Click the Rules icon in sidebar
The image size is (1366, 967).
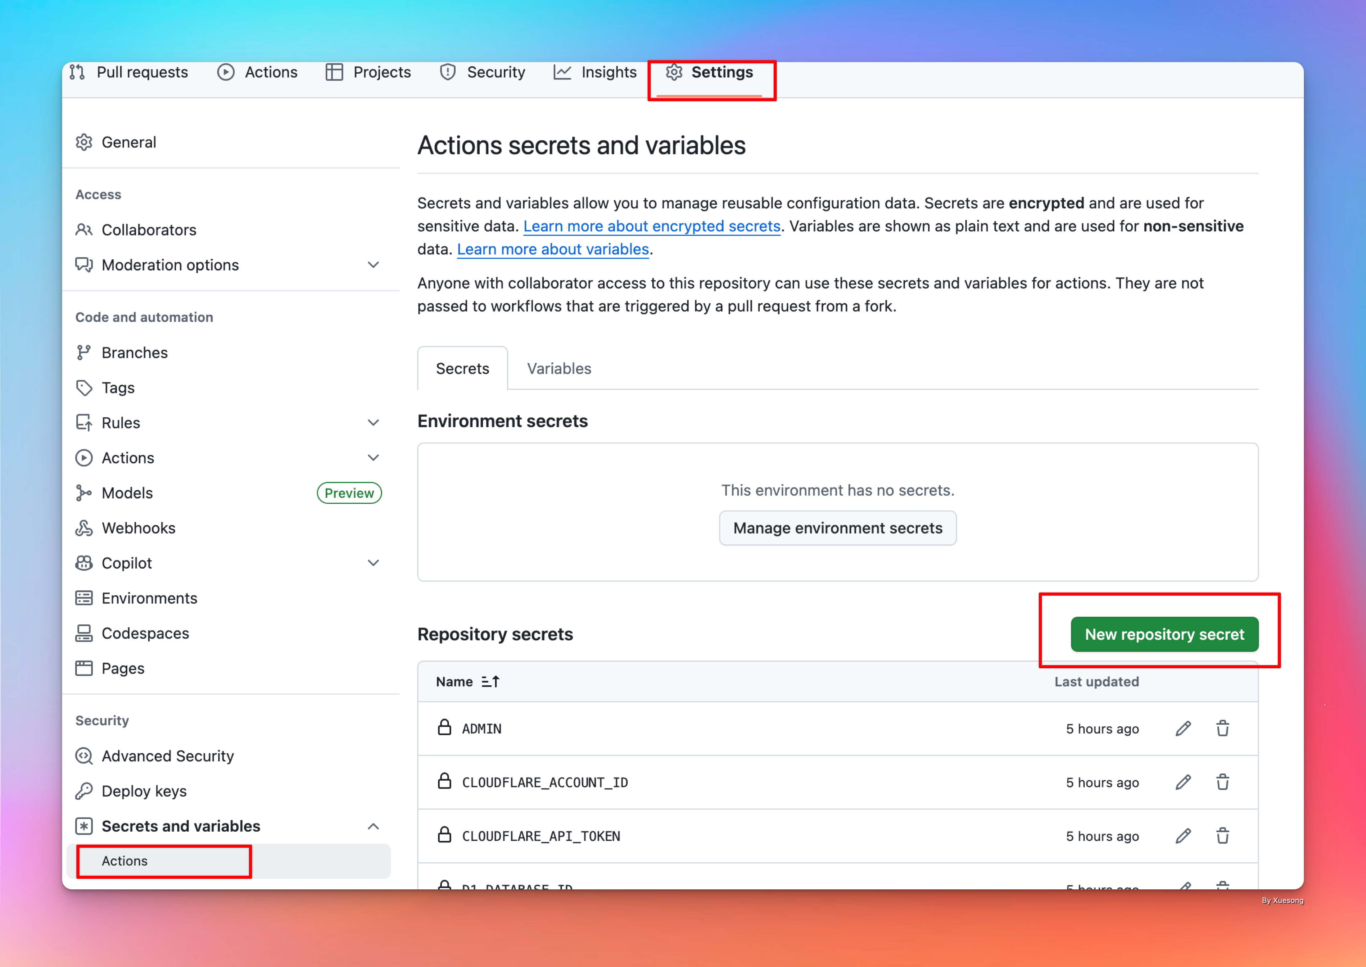(84, 423)
